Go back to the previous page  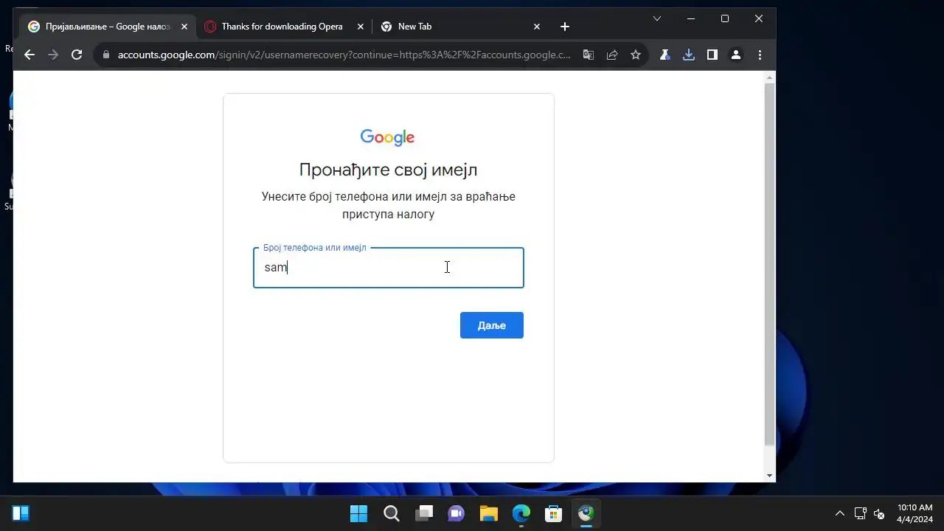(x=29, y=55)
